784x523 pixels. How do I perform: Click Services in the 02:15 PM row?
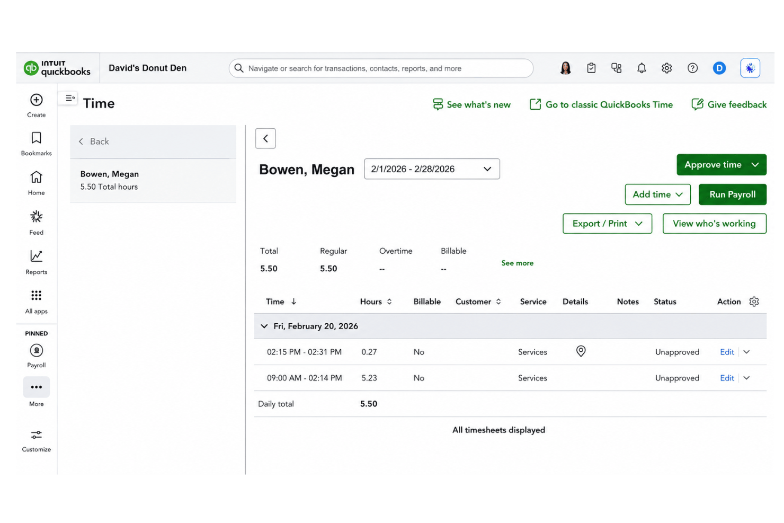(532, 352)
